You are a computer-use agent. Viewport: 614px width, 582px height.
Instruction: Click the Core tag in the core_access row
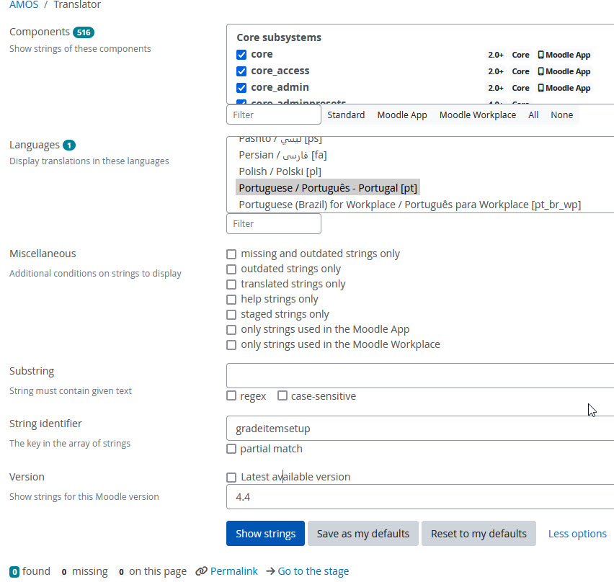[520, 71]
